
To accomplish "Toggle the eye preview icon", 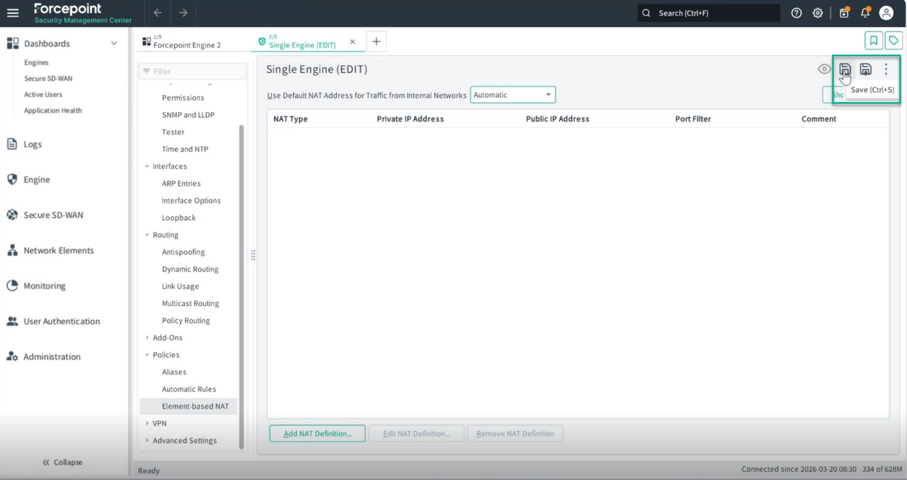I will point(824,69).
